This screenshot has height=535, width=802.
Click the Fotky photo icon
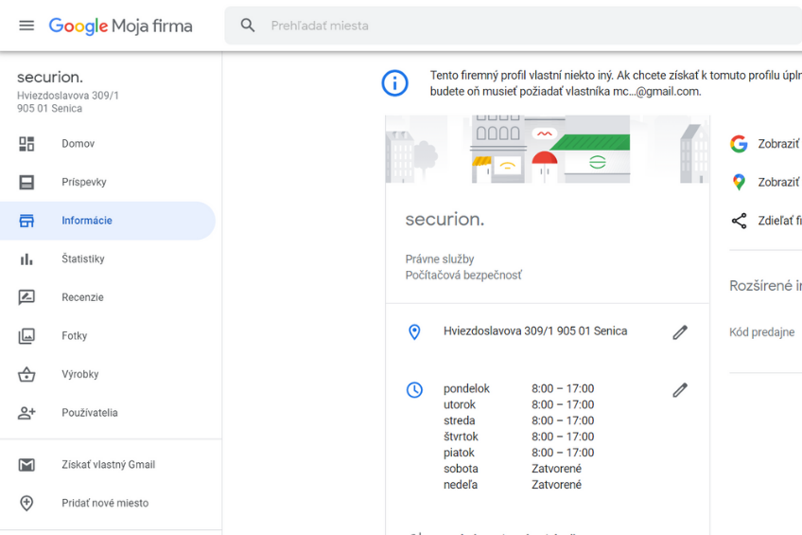click(x=26, y=336)
